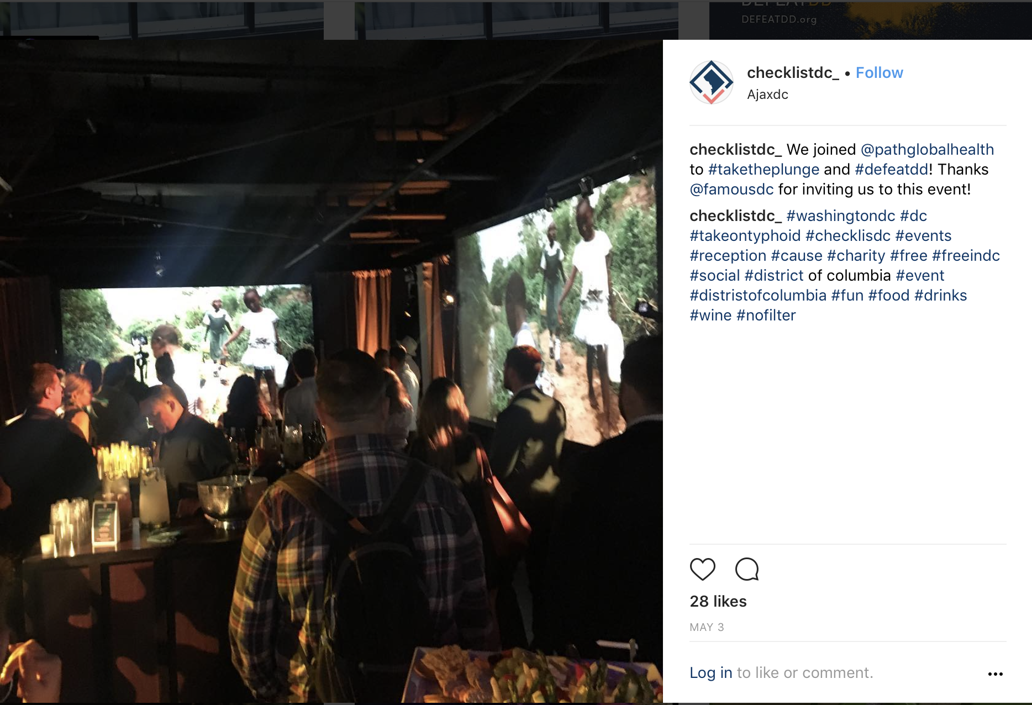This screenshot has width=1032, height=705.
Task: Open the checklistdc_ username in header
Action: point(793,73)
